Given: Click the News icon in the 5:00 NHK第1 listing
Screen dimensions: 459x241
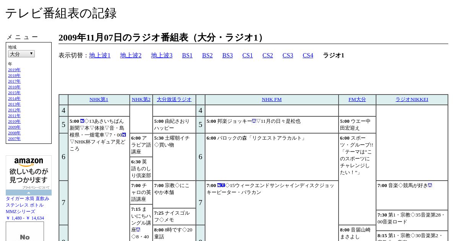Looking at the screenshot, I should 82,121.
